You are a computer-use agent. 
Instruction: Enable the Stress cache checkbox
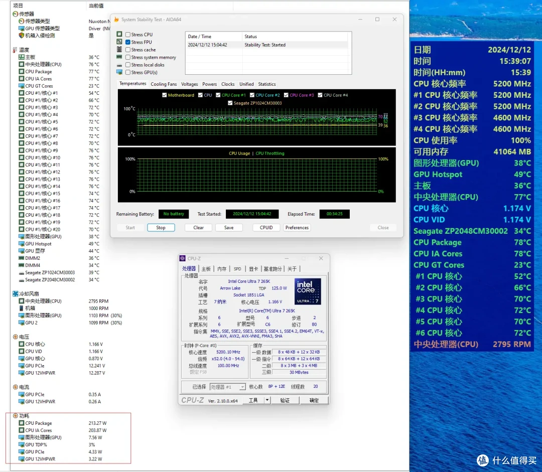pos(128,50)
